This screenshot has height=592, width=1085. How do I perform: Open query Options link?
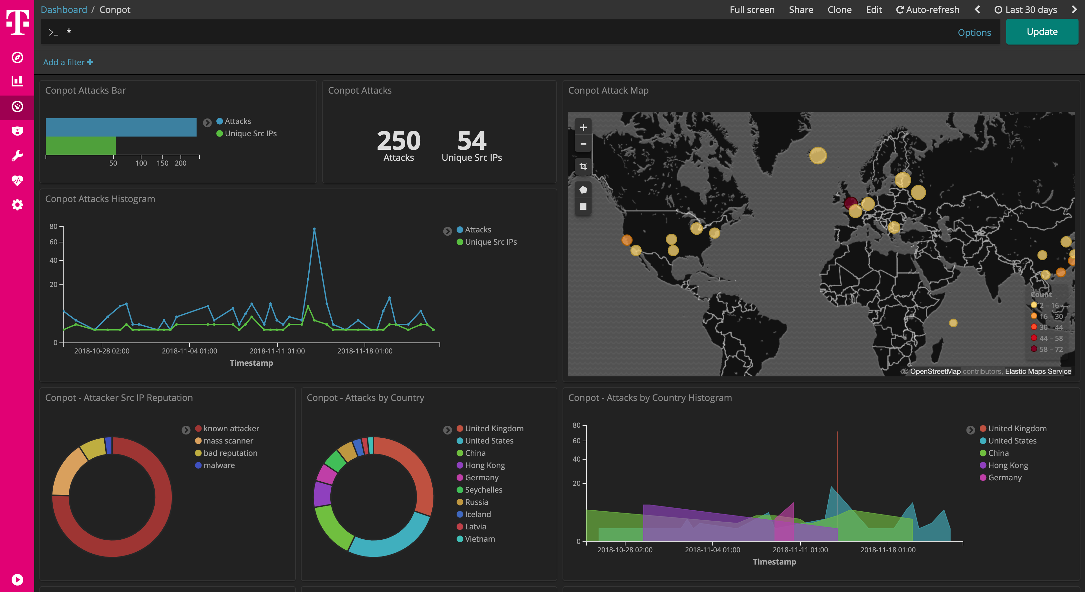(975, 32)
